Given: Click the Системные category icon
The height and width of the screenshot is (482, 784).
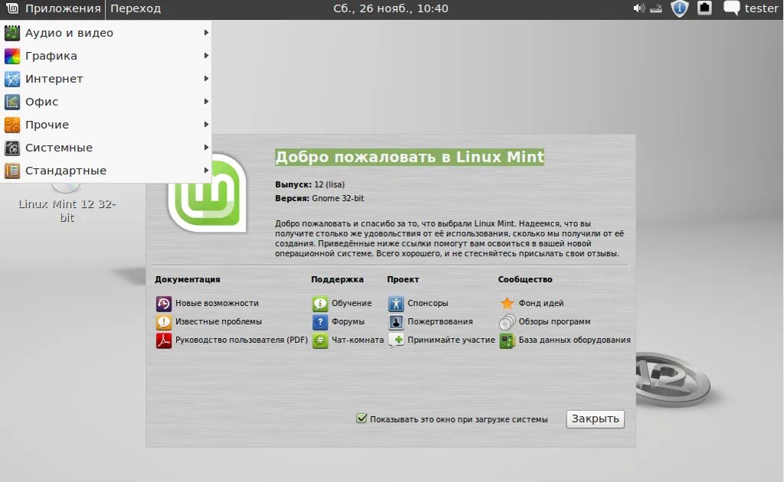Looking at the screenshot, I should pos(12,148).
